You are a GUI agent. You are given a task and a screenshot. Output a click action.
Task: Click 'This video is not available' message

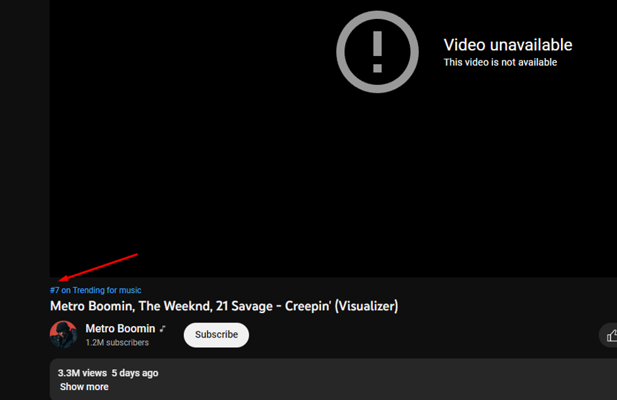pyautogui.click(x=501, y=62)
